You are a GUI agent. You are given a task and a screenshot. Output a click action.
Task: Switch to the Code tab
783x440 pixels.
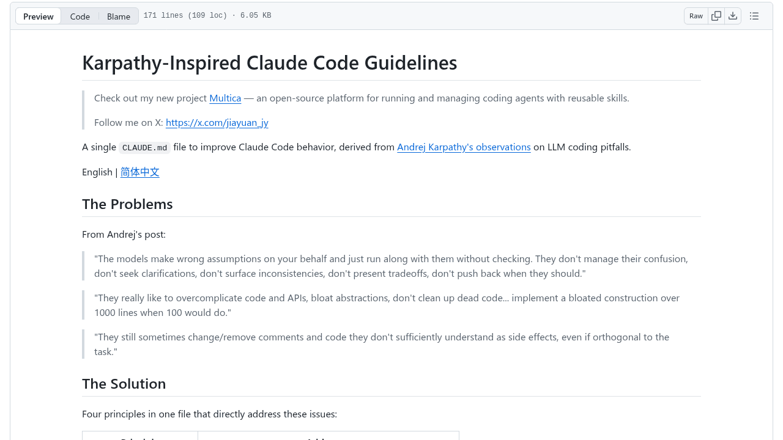click(80, 16)
